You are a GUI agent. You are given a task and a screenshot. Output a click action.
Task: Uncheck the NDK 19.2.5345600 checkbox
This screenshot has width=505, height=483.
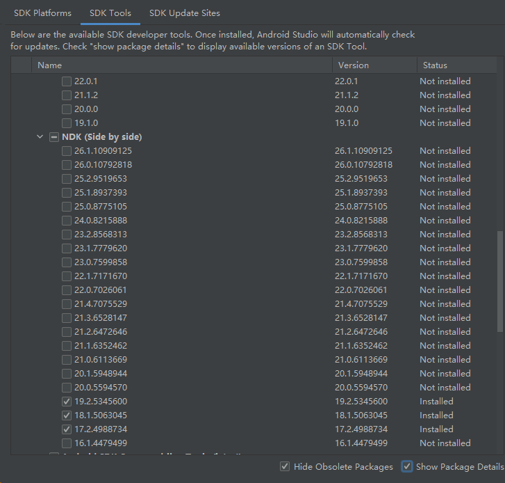pyautogui.click(x=67, y=402)
